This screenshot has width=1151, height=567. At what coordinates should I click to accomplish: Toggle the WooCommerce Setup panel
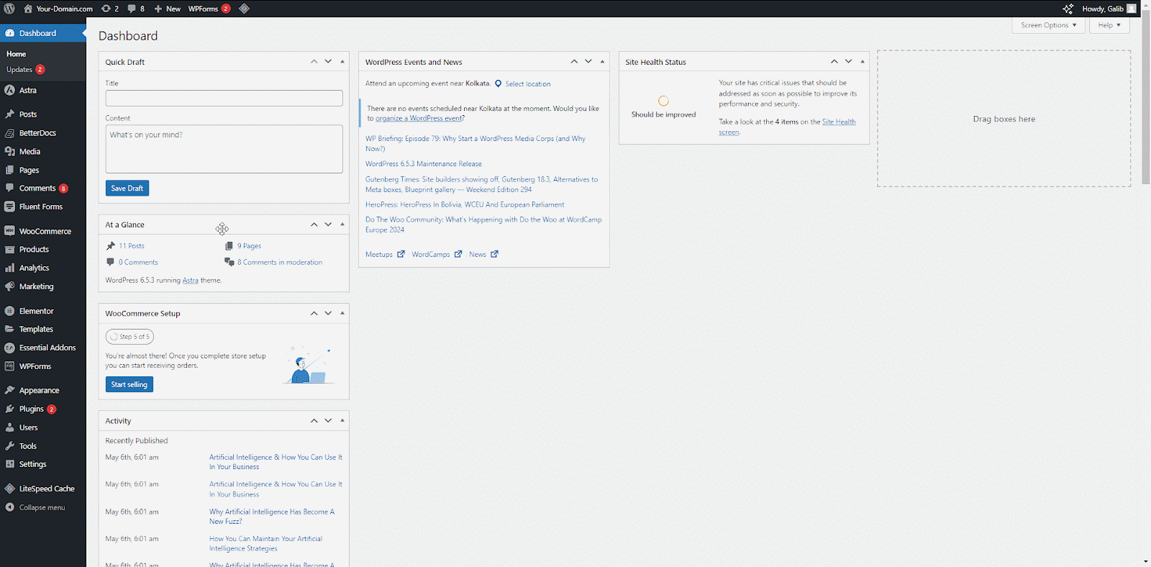342,313
